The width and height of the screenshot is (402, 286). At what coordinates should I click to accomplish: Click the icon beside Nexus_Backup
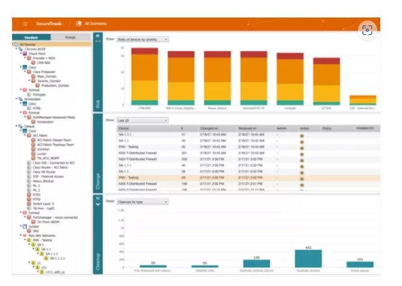pyautogui.click(x=29, y=181)
